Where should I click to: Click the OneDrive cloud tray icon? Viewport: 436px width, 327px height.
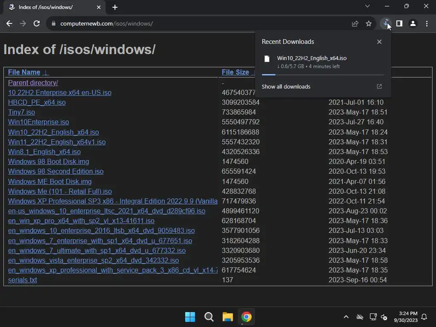[x=360, y=317]
